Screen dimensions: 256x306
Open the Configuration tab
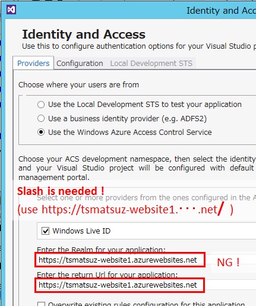click(80, 64)
